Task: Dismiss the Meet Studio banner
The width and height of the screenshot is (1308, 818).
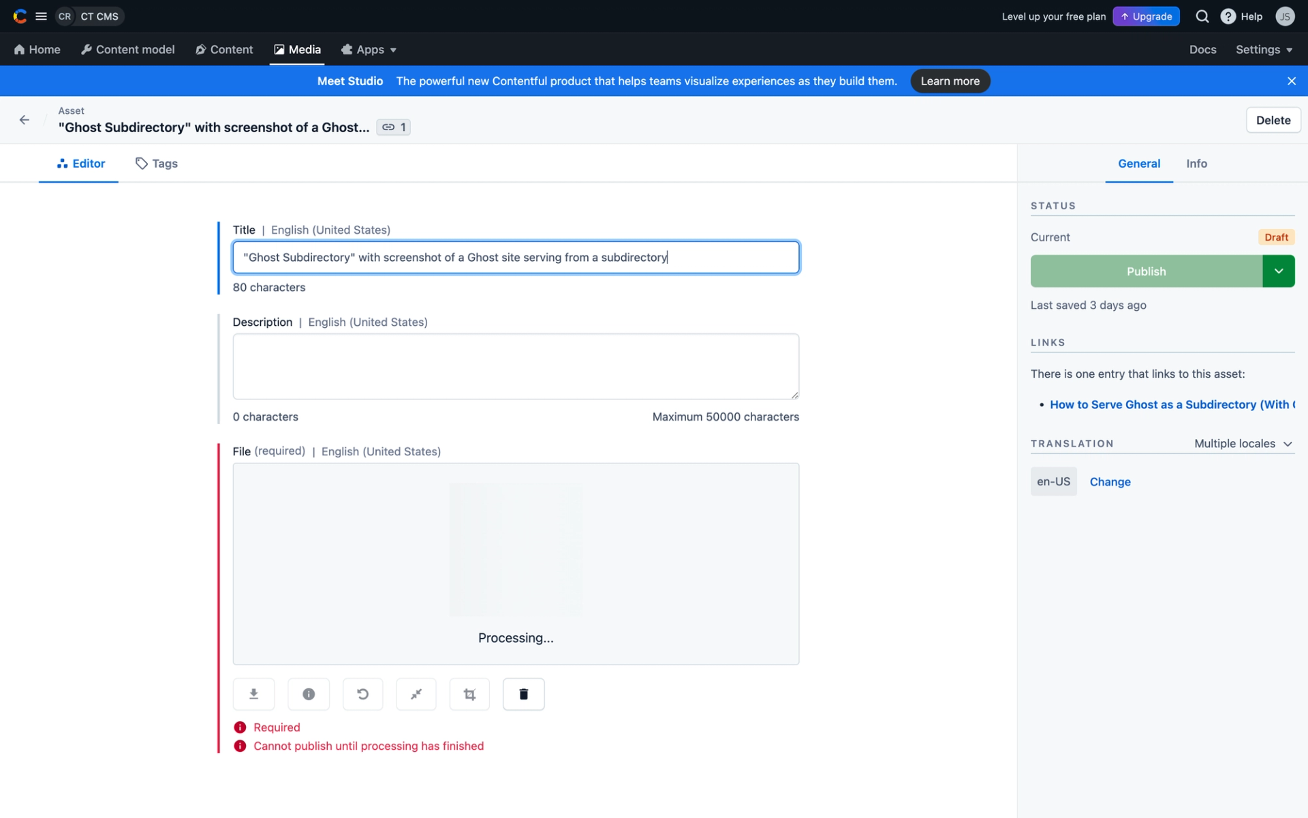Action: point(1291,81)
